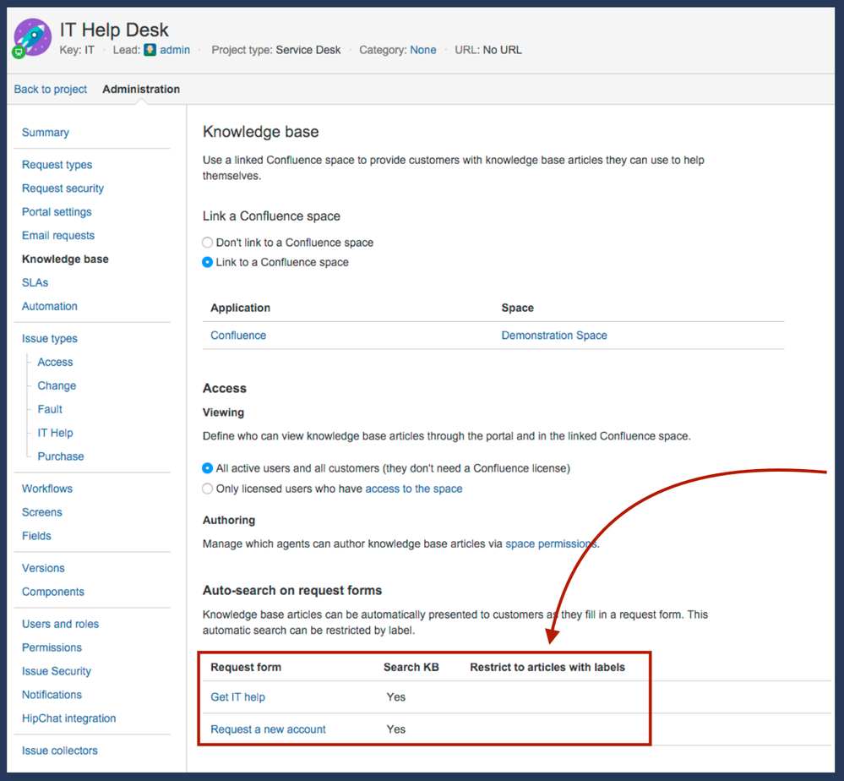
Task: Click the 'Space' column header
Action: pyautogui.click(x=518, y=309)
